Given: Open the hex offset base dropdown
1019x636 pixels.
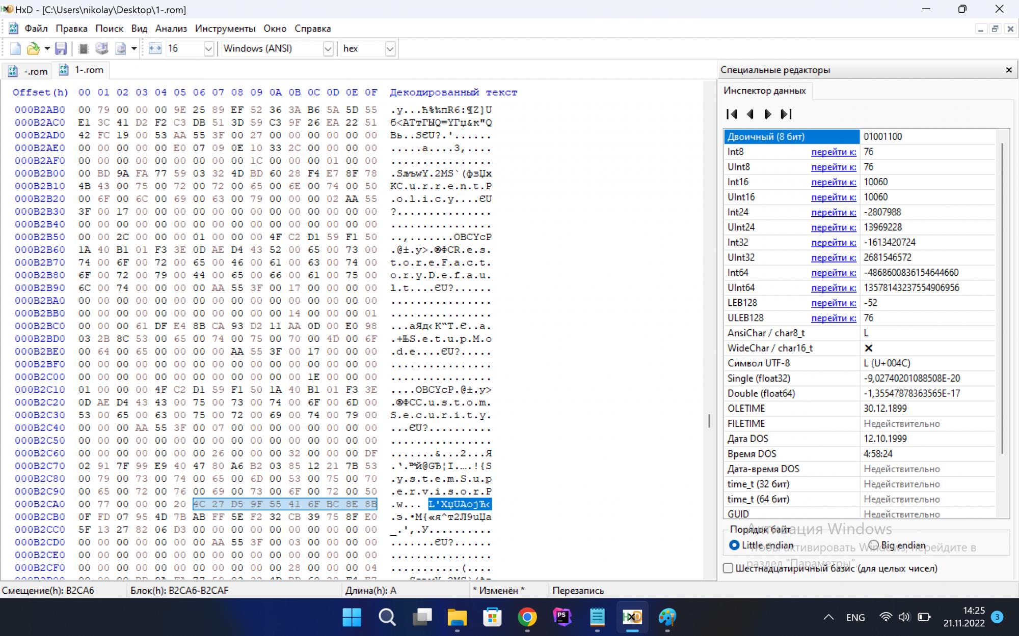Looking at the screenshot, I should [390, 48].
